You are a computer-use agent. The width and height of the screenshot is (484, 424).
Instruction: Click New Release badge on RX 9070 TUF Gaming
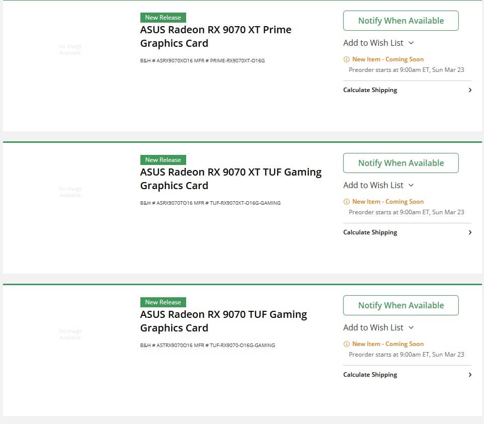163,302
